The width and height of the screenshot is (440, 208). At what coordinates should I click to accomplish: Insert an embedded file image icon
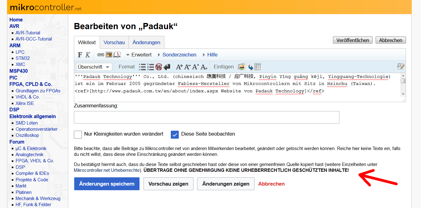point(109,55)
